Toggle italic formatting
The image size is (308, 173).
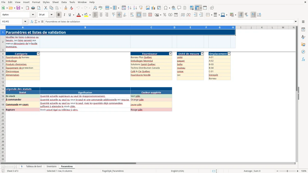64,15
